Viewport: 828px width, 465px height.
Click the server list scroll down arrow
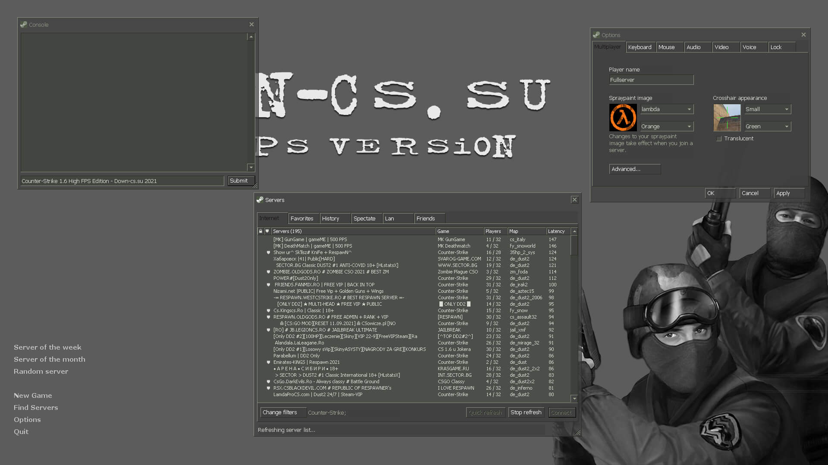[x=574, y=399]
